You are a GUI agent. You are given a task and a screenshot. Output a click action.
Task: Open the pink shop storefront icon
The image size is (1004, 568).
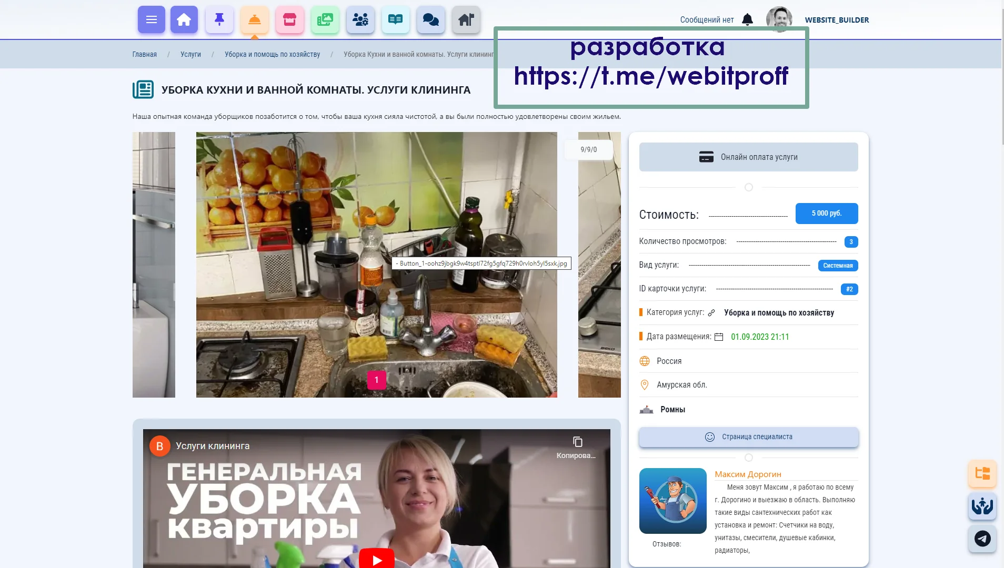(289, 20)
